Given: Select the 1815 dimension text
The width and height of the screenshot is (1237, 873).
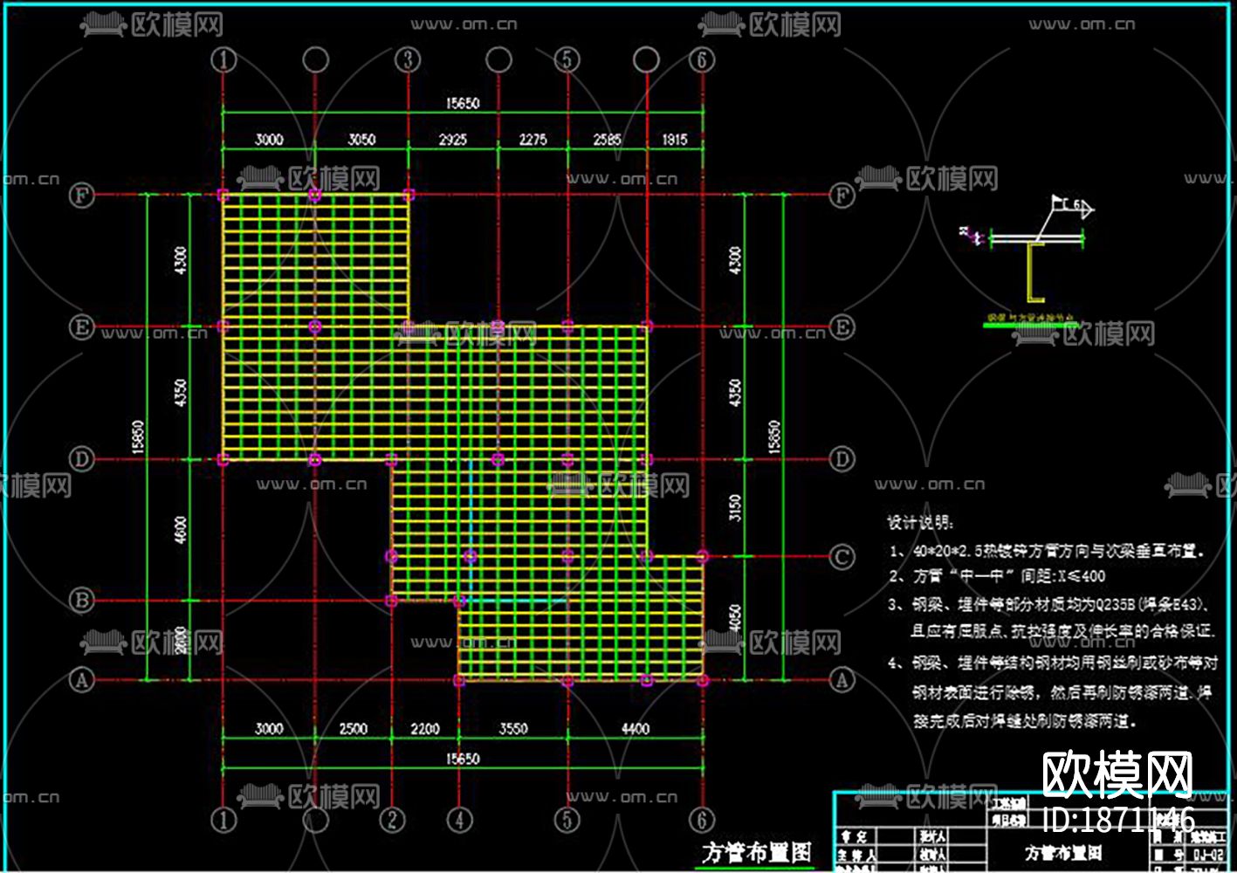Looking at the screenshot, I should pyautogui.click(x=675, y=140).
